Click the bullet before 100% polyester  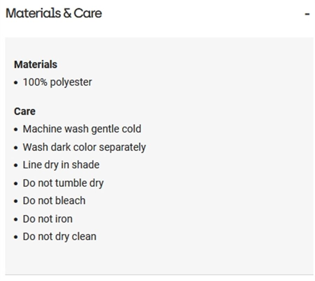click(x=16, y=83)
